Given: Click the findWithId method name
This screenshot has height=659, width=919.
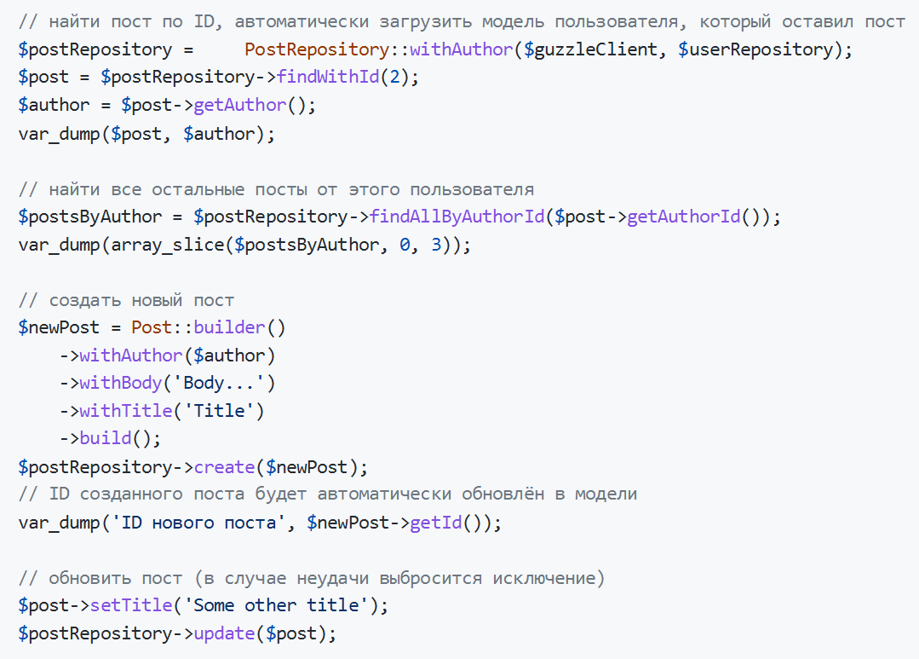Looking at the screenshot, I should (x=328, y=77).
